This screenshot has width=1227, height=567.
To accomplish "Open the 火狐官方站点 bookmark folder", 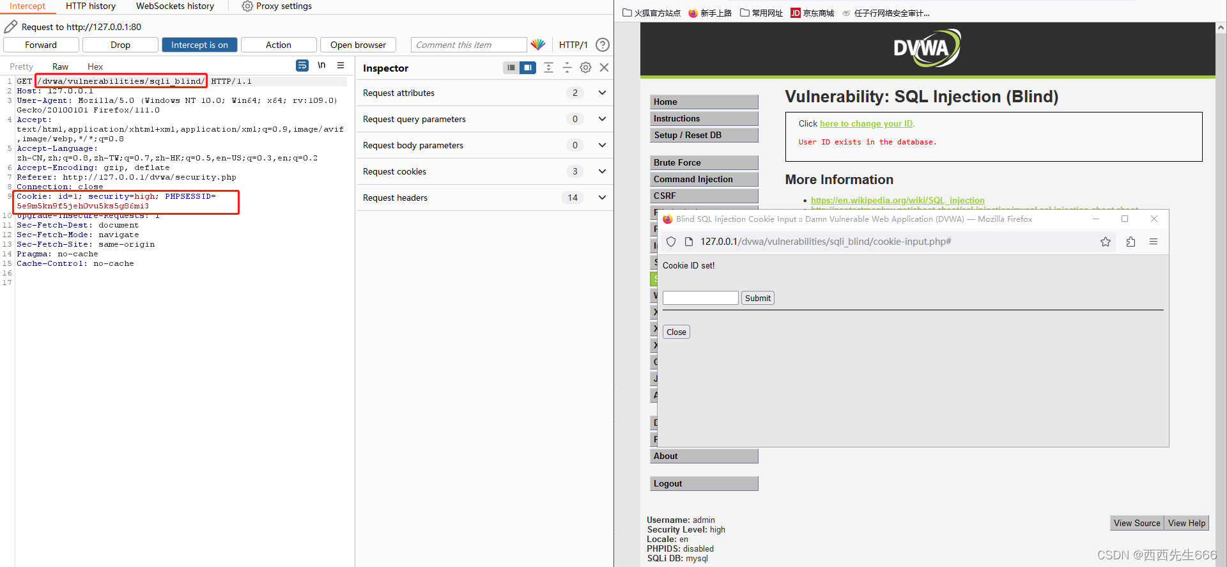I will coord(652,13).
